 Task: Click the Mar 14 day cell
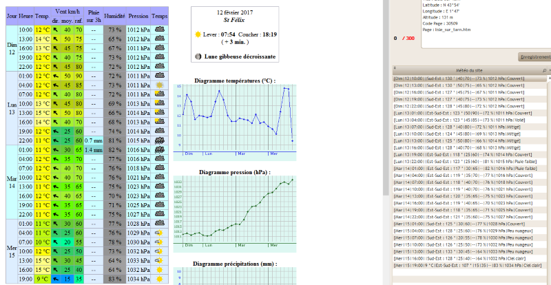pos(12,182)
